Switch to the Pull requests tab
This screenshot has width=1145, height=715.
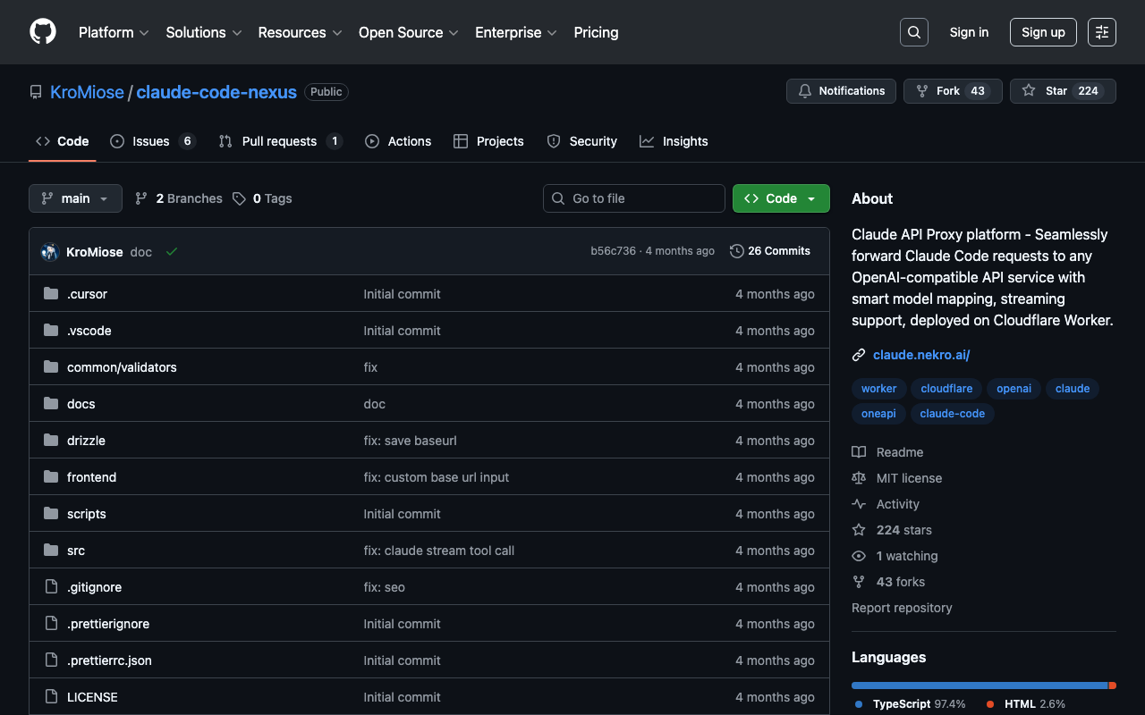point(279,141)
